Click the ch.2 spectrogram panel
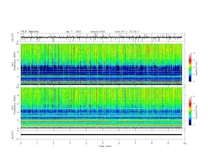Image resolution: width=208 pixels, height=161 pixels. pyautogui.click(x=101, y=108)
